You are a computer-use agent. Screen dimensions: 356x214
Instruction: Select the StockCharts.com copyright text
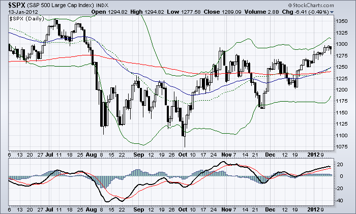pyautogui.click(x=311, y=5)
